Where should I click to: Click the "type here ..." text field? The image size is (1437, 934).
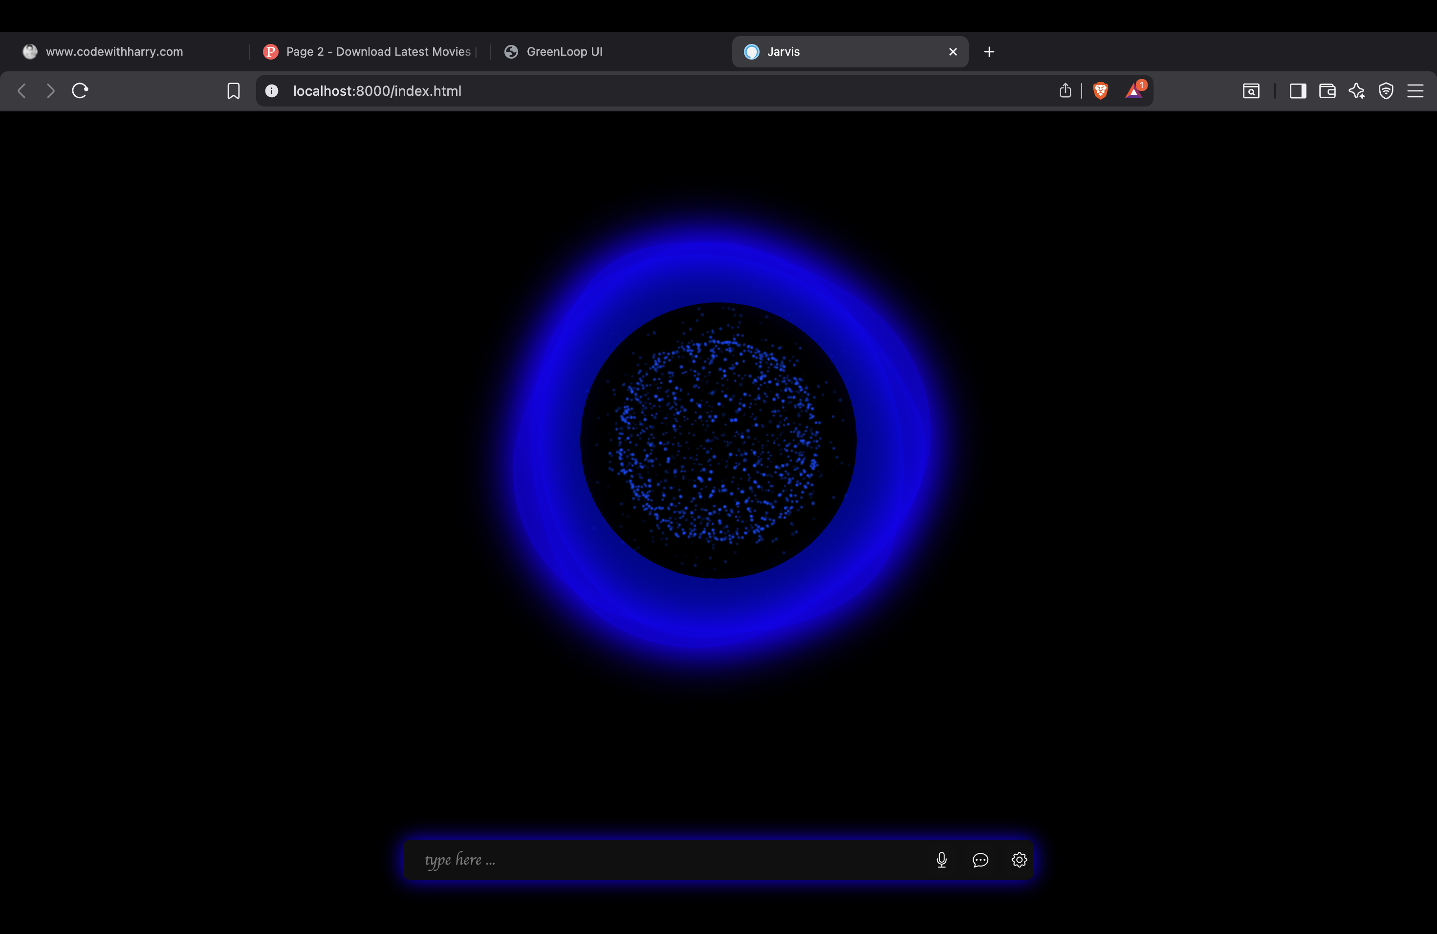(664, 860)
